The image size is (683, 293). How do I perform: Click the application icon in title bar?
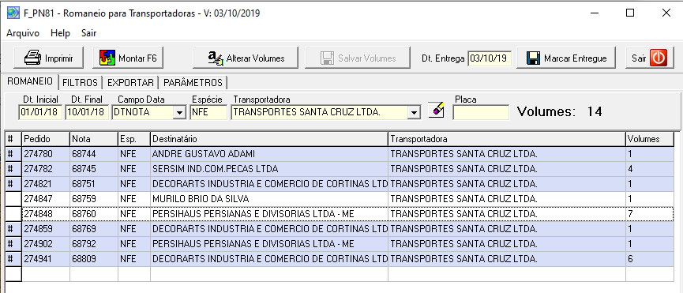12,13
